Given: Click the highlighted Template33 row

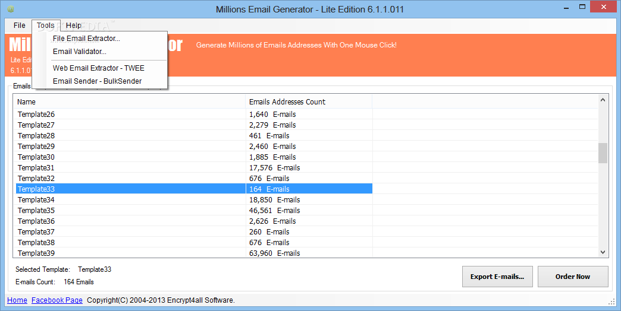Looking at the screenshot, I should point(194,189).
